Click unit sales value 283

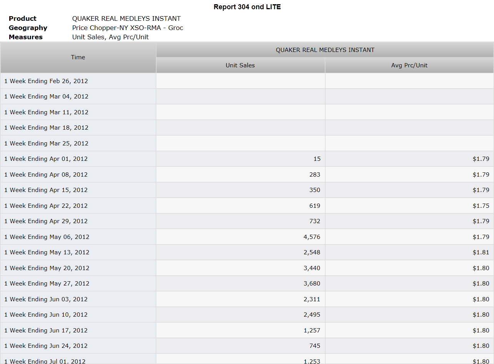click(315, 175)
